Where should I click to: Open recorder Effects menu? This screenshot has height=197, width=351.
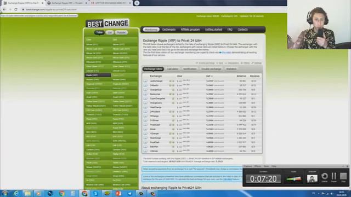(x=258, y=166)
